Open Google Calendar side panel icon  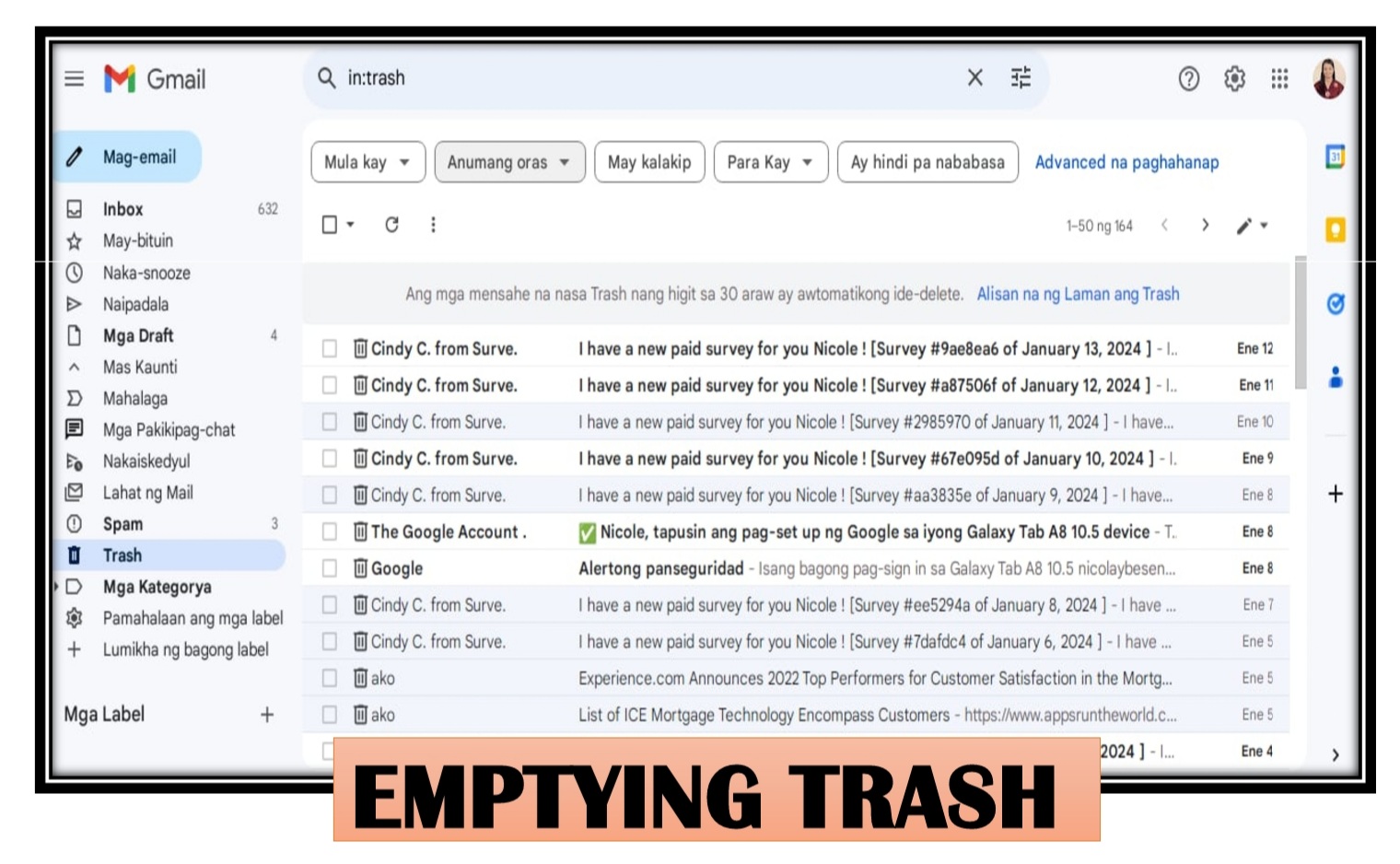[x=1335, y=158]
